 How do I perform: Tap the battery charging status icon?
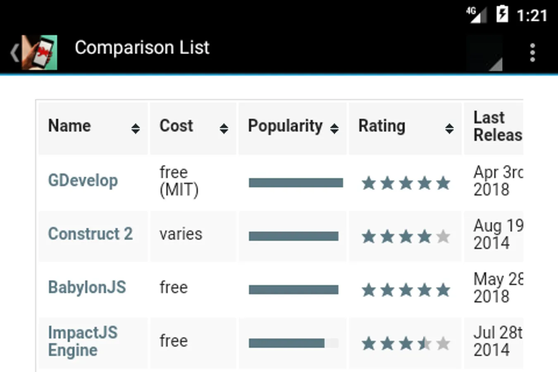[502, 14]
